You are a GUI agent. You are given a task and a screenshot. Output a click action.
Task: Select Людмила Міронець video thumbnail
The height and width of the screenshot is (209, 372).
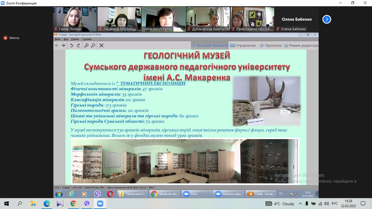pos(119,19)
